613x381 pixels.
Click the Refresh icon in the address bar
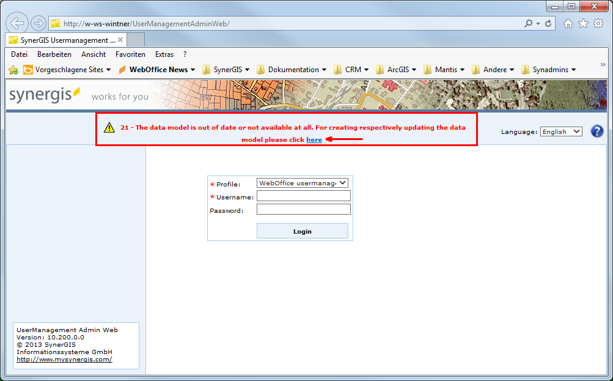click(x=549, y=22)
